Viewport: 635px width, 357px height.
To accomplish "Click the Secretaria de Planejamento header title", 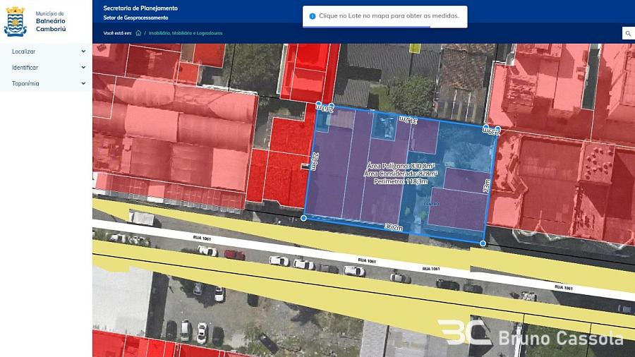I will [x=140, y=8].
